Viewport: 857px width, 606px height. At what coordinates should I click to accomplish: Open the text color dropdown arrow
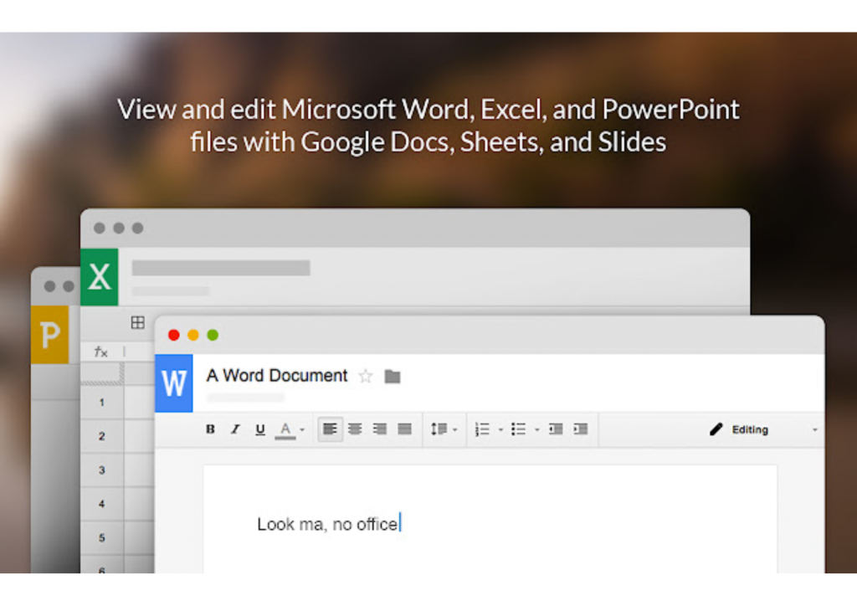(x=302, y=430)
